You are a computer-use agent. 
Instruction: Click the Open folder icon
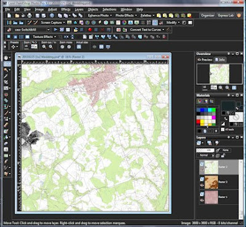click(17, 15)
